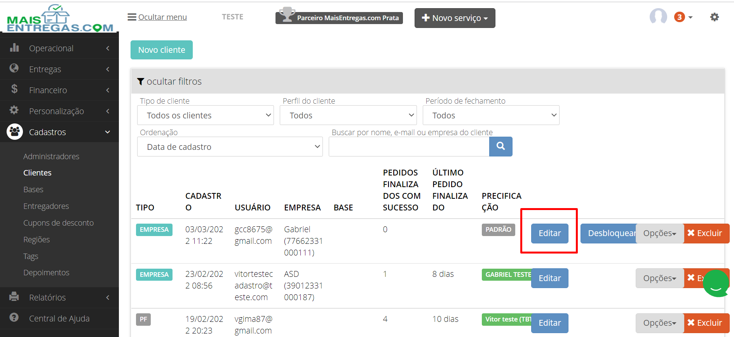Click the filter funnel icon
The height and width of the screenshot is (337, 734).
[141, 82]
